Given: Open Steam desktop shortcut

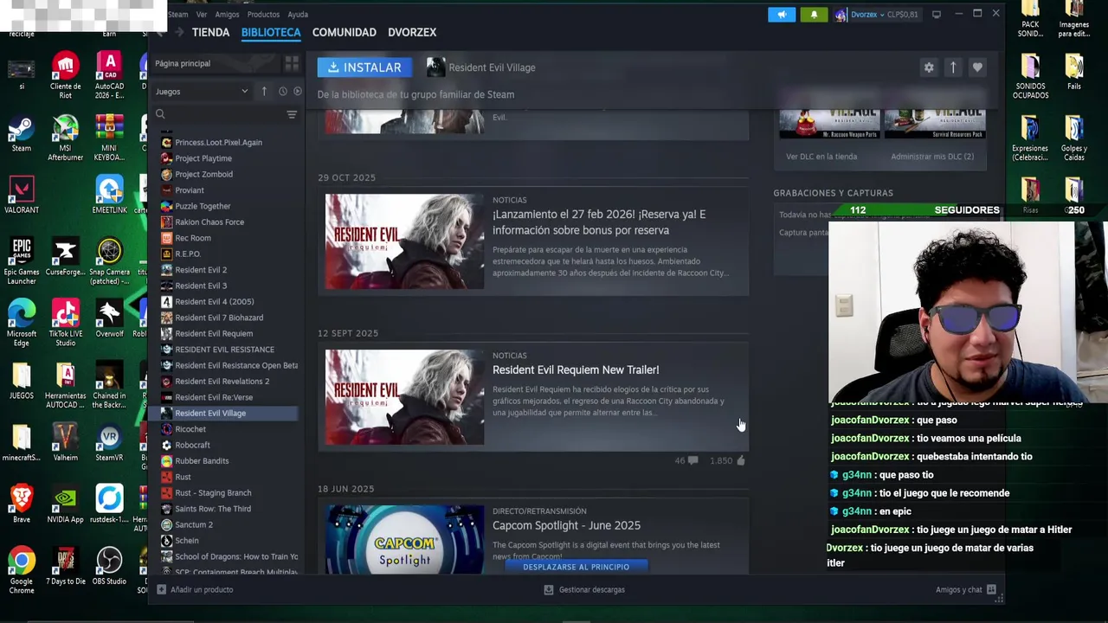Looking at the screenshot, I should click(x=22, y=134).
